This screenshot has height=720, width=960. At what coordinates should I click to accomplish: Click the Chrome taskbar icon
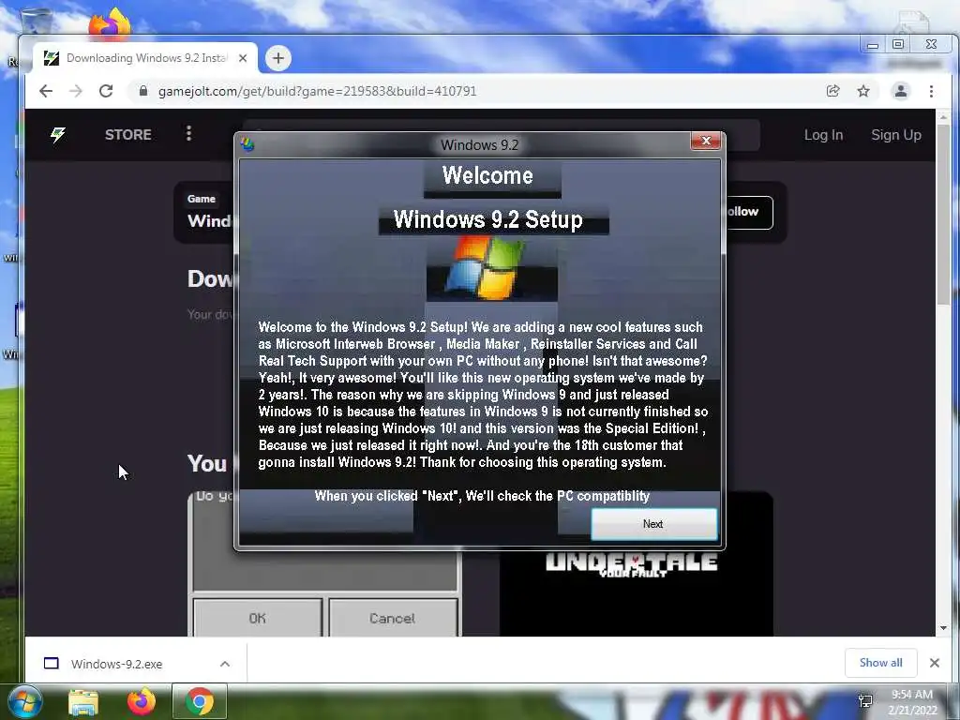[200, 701]
